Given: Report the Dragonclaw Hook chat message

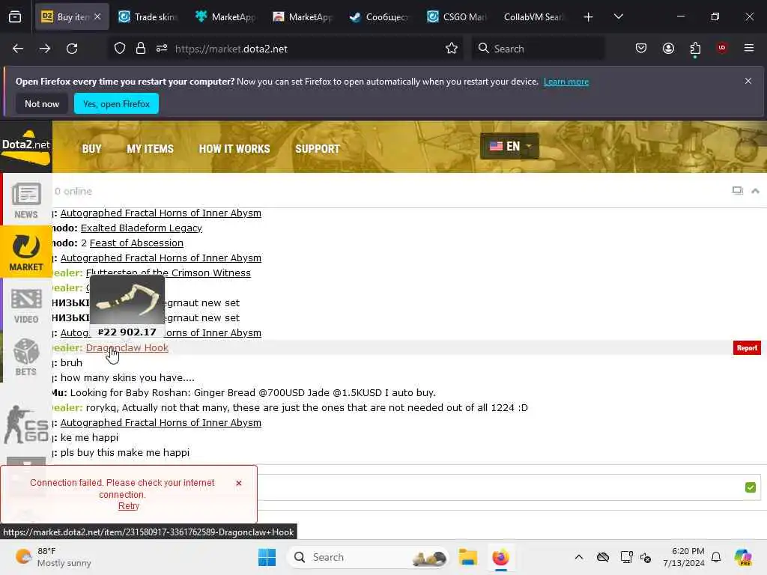Looking at the screenshot, I should pyautogui.click(x=747, y=347).
